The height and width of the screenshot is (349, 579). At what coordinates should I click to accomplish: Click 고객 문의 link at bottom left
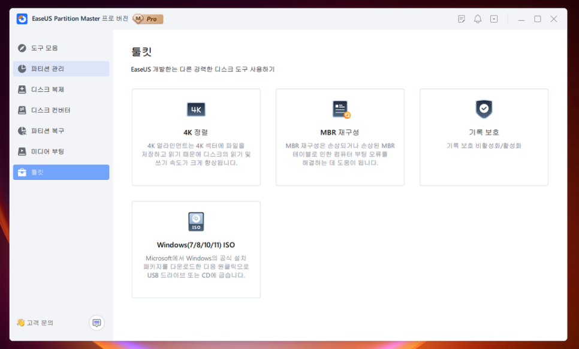[40, 323]
